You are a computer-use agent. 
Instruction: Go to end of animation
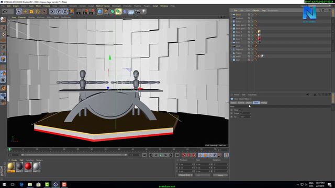(177, 155)
